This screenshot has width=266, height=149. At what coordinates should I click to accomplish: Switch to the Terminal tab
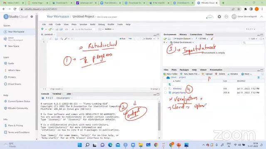57,94
